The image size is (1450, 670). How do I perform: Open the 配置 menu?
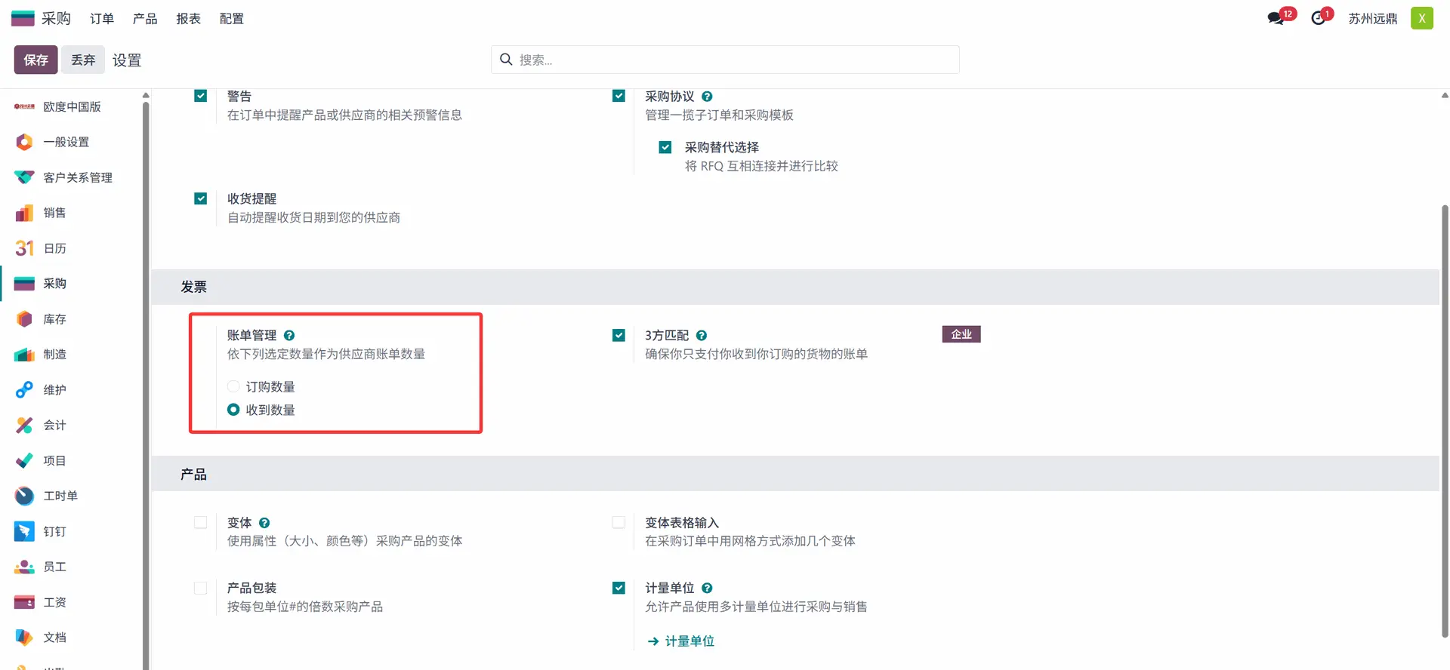point(232,19)
